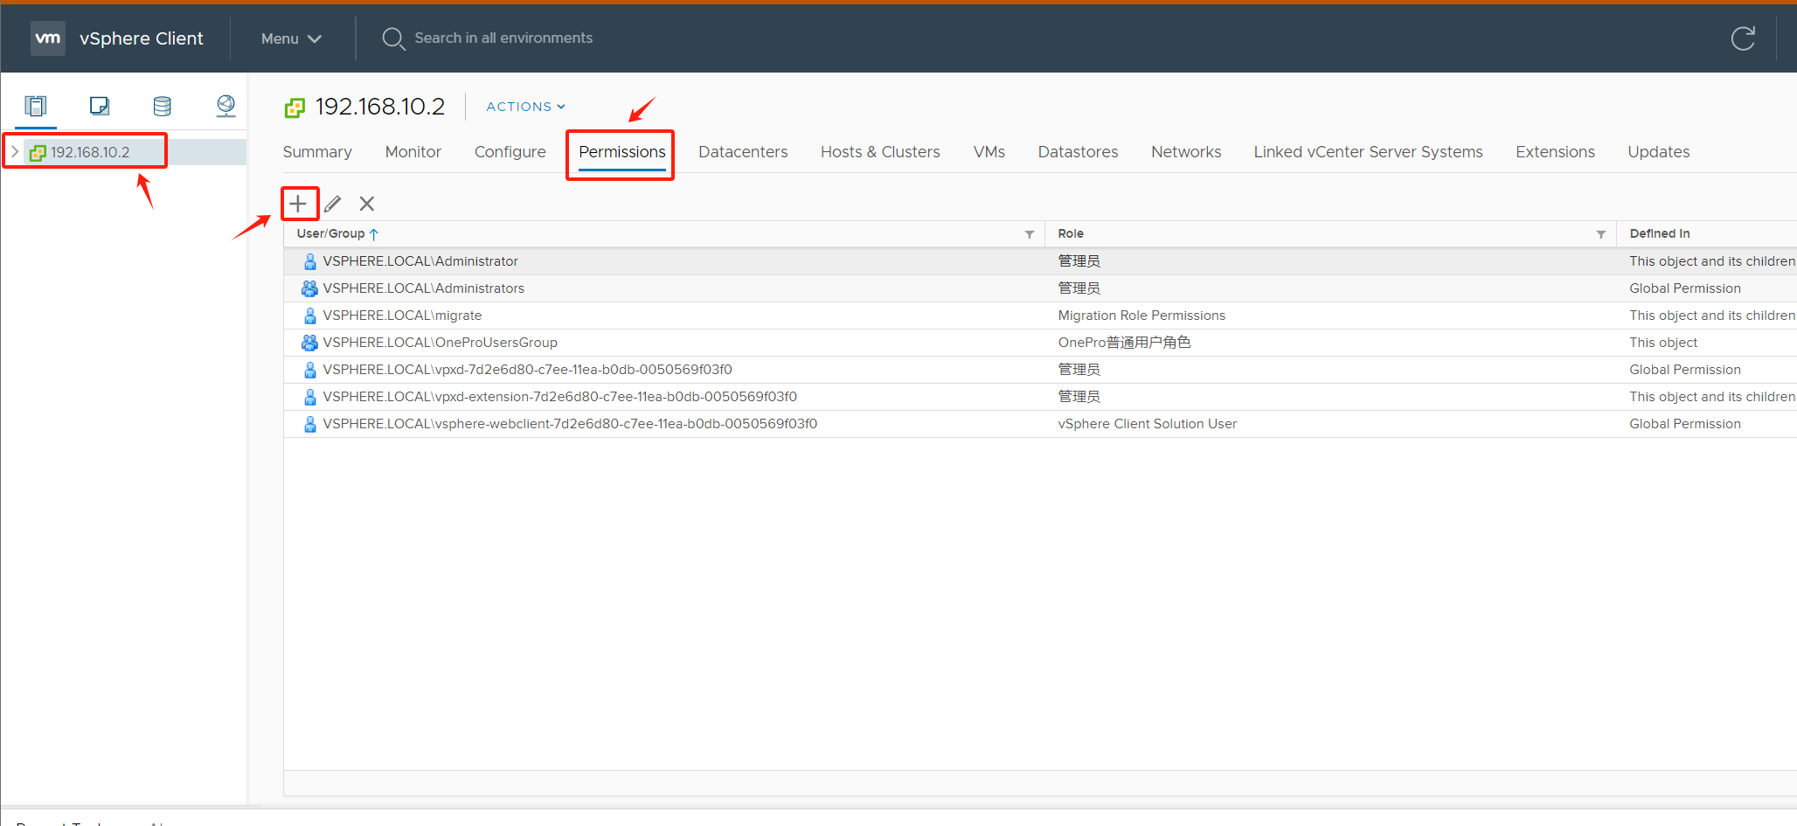Filter the User/Group column

coord(1030,234)
